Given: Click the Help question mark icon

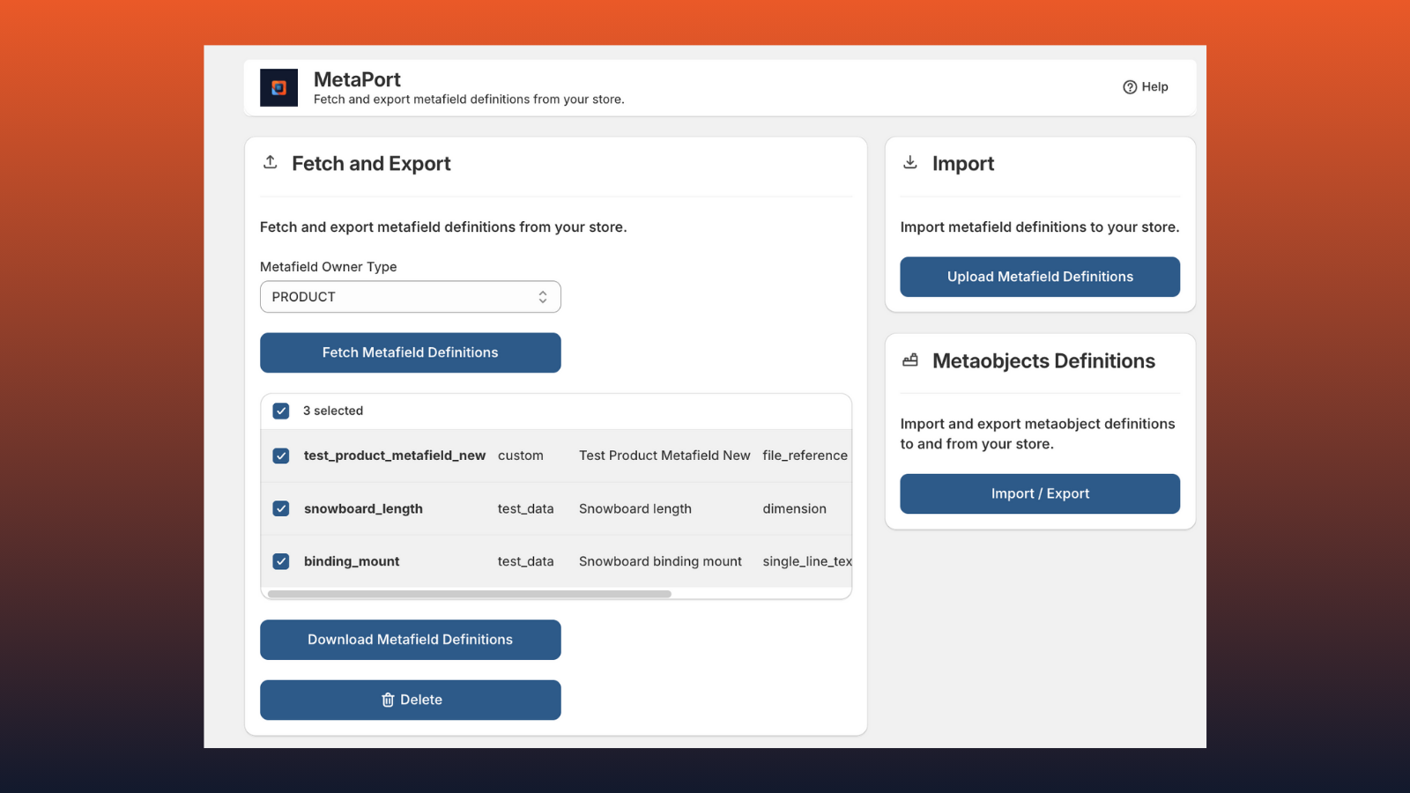Looking at the screenshot, I should point(1130,87).
